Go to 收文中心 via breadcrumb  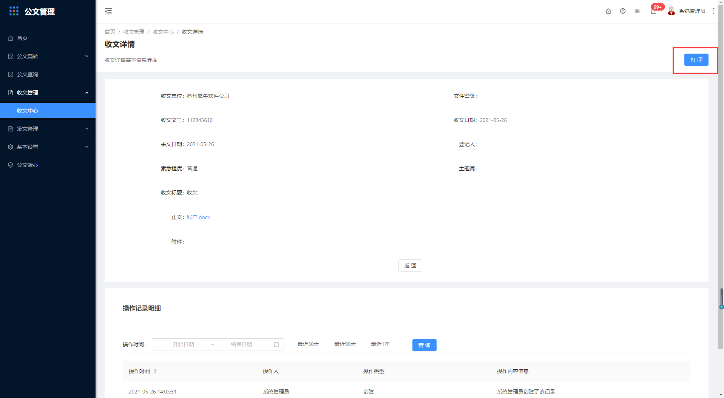pyautogui.click(x=163, y=32)
